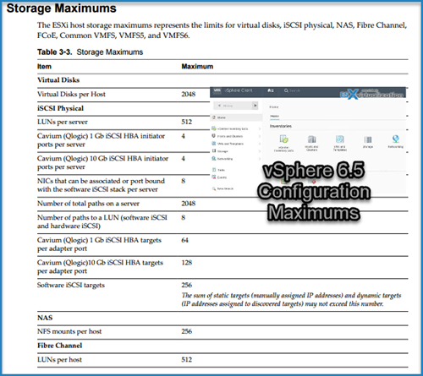Select the Home tab in vSphere Client
This screenshot has height=376, width=423.
click(274, 117)
